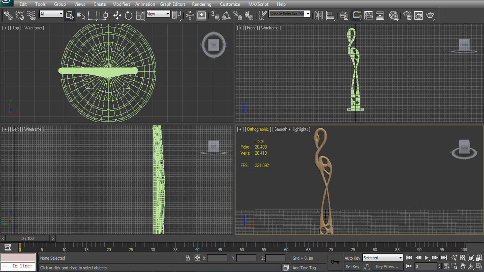
Task: Toggle the 3D Snaps button
Action: tap(215, 15)
